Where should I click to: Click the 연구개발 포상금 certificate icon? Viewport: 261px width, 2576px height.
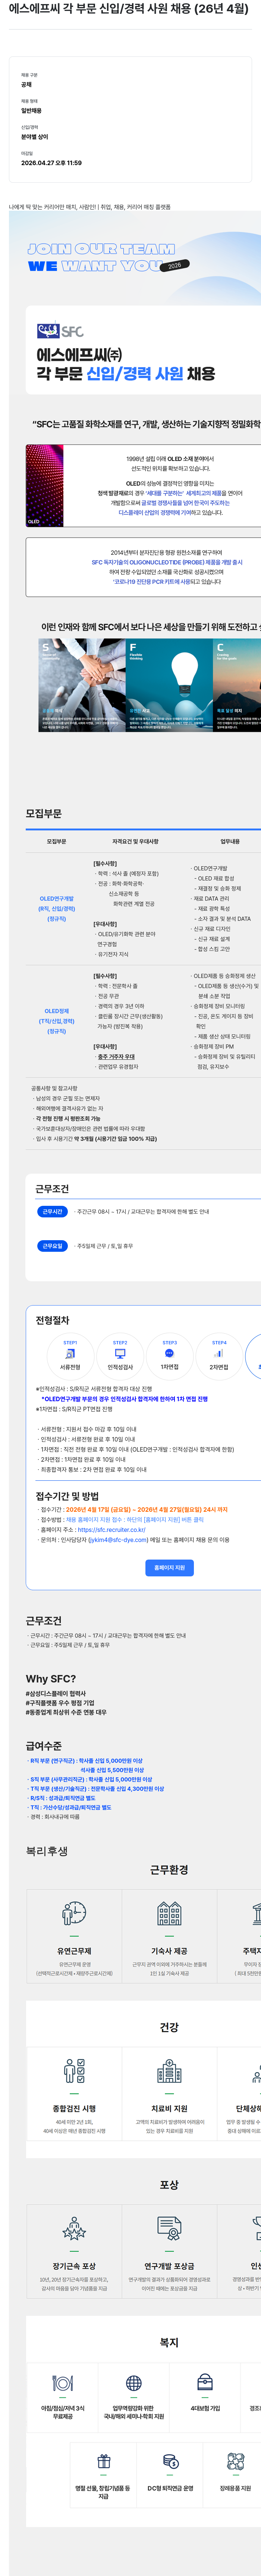[169, 2227]
